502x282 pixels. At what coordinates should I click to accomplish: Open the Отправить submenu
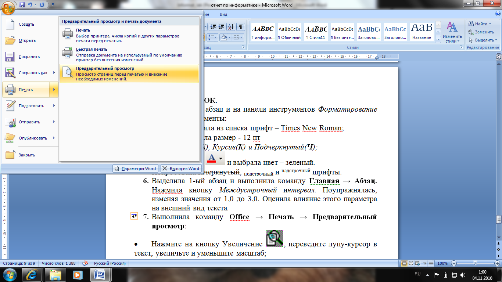tap(30, 122)
